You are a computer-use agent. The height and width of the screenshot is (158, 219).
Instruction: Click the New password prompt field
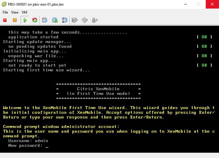point(28,146)
